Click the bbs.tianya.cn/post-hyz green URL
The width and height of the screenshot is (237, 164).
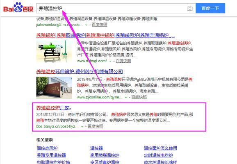[x=57, y=127]
